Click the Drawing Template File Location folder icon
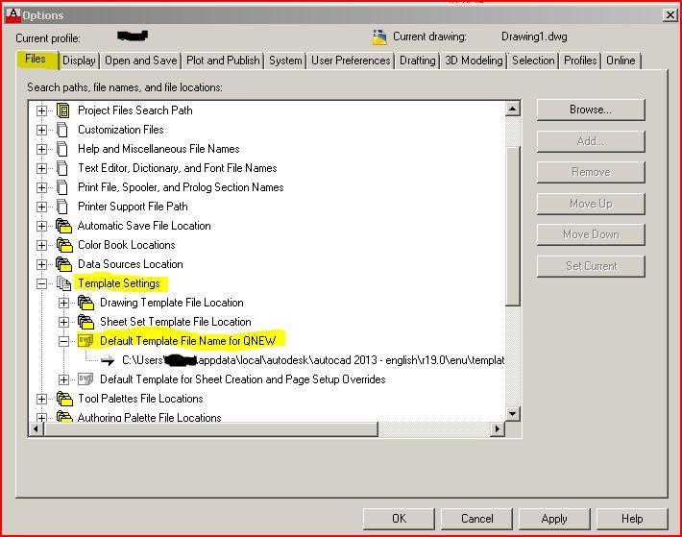Image resolution: width=682 pixels, height=537 pixels. [x=85, y=303]
